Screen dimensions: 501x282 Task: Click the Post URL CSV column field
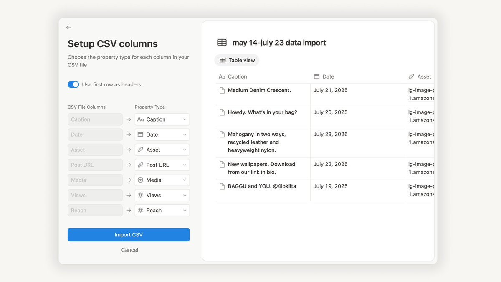(x=95, y=165)
